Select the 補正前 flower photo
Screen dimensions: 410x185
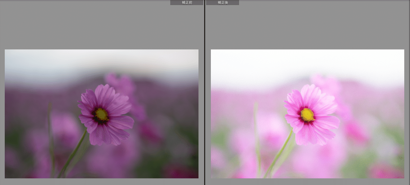[x=101, y=114]
